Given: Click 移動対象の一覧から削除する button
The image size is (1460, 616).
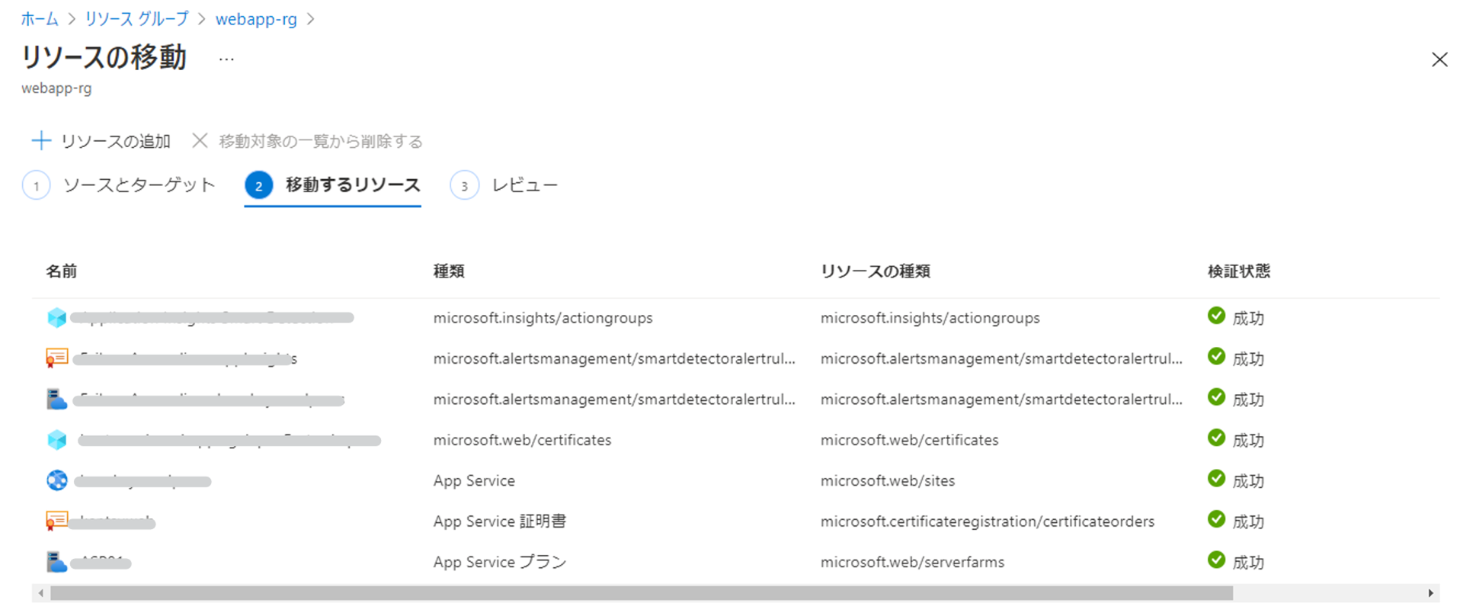Looking at the screenshot, I should pos(308,141).
